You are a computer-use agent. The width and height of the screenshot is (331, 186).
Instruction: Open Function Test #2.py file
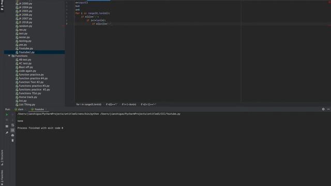(31, 82)
